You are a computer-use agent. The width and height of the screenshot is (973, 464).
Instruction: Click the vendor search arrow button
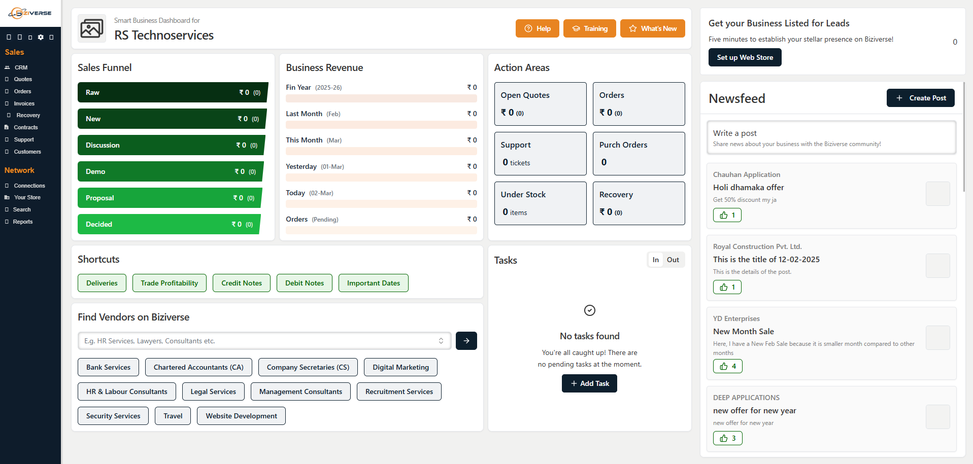466,341
